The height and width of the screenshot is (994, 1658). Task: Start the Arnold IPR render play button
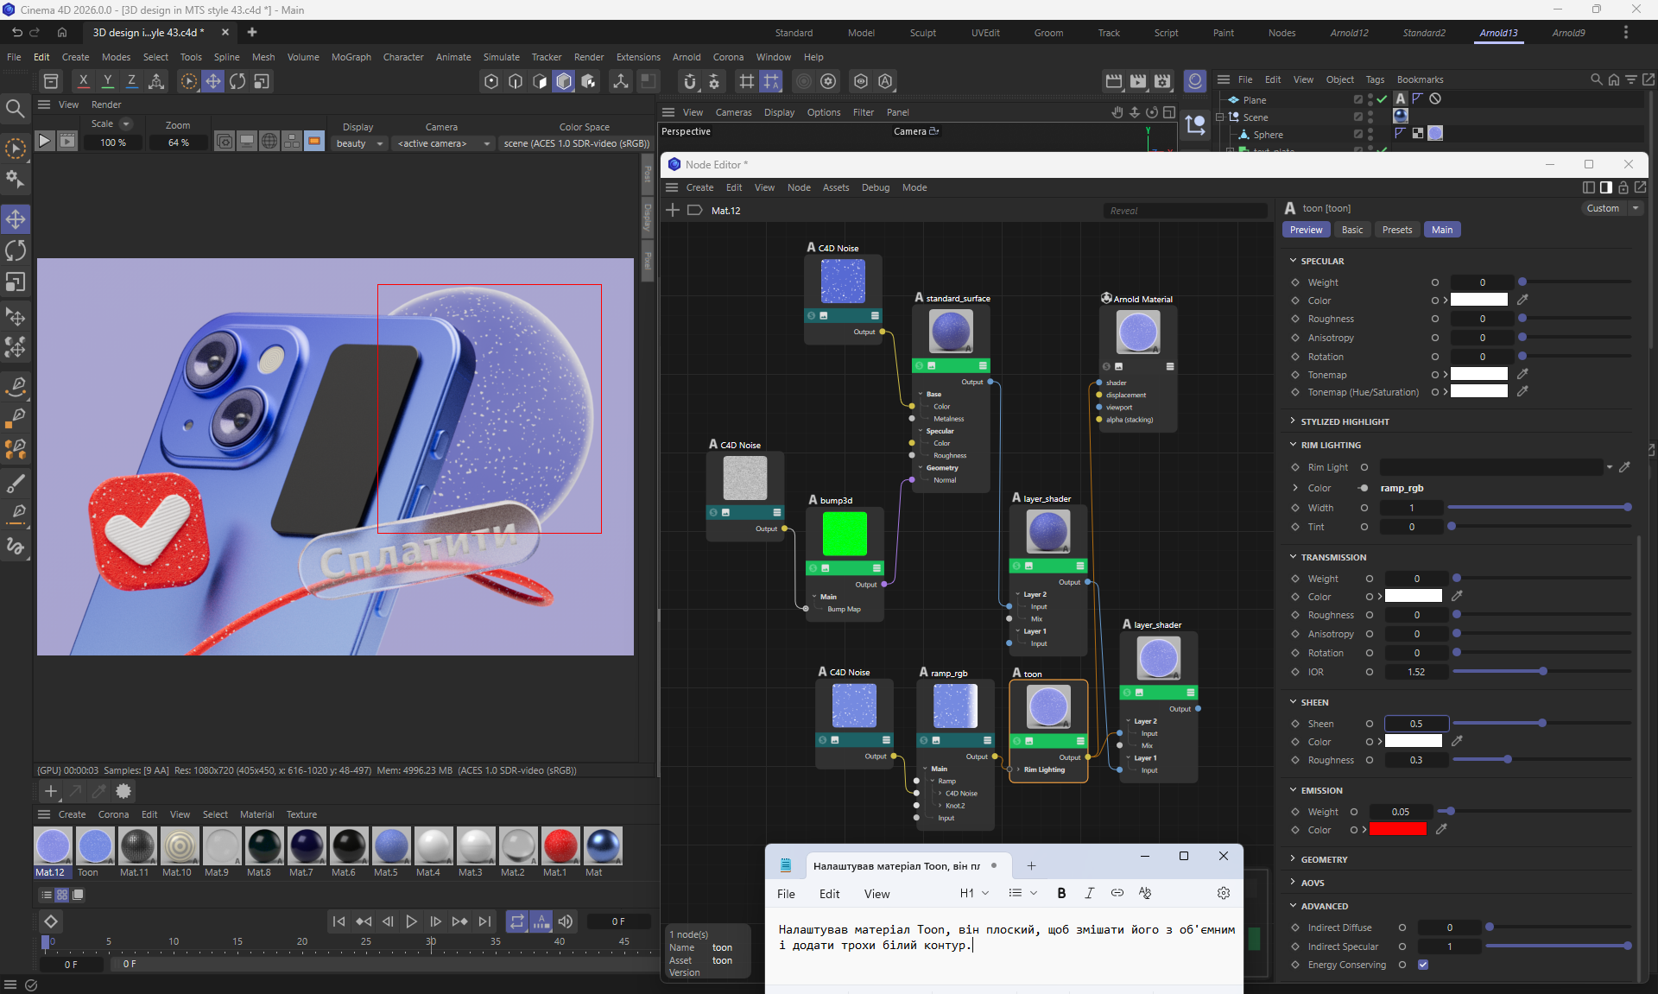click(x=45, y=141)
